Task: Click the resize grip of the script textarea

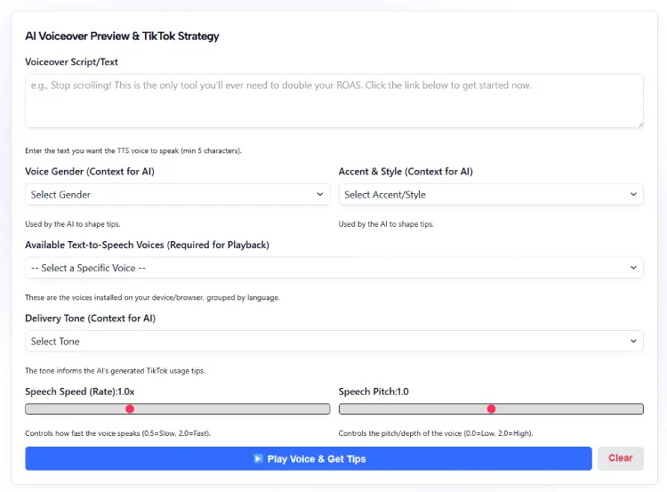Action: point(640,125)
